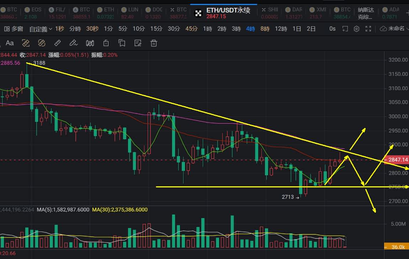The height and width of the screenshot is (259, 409).
Task: Toggle fullscreen chart view icon
Action: (x=368, y=29)
